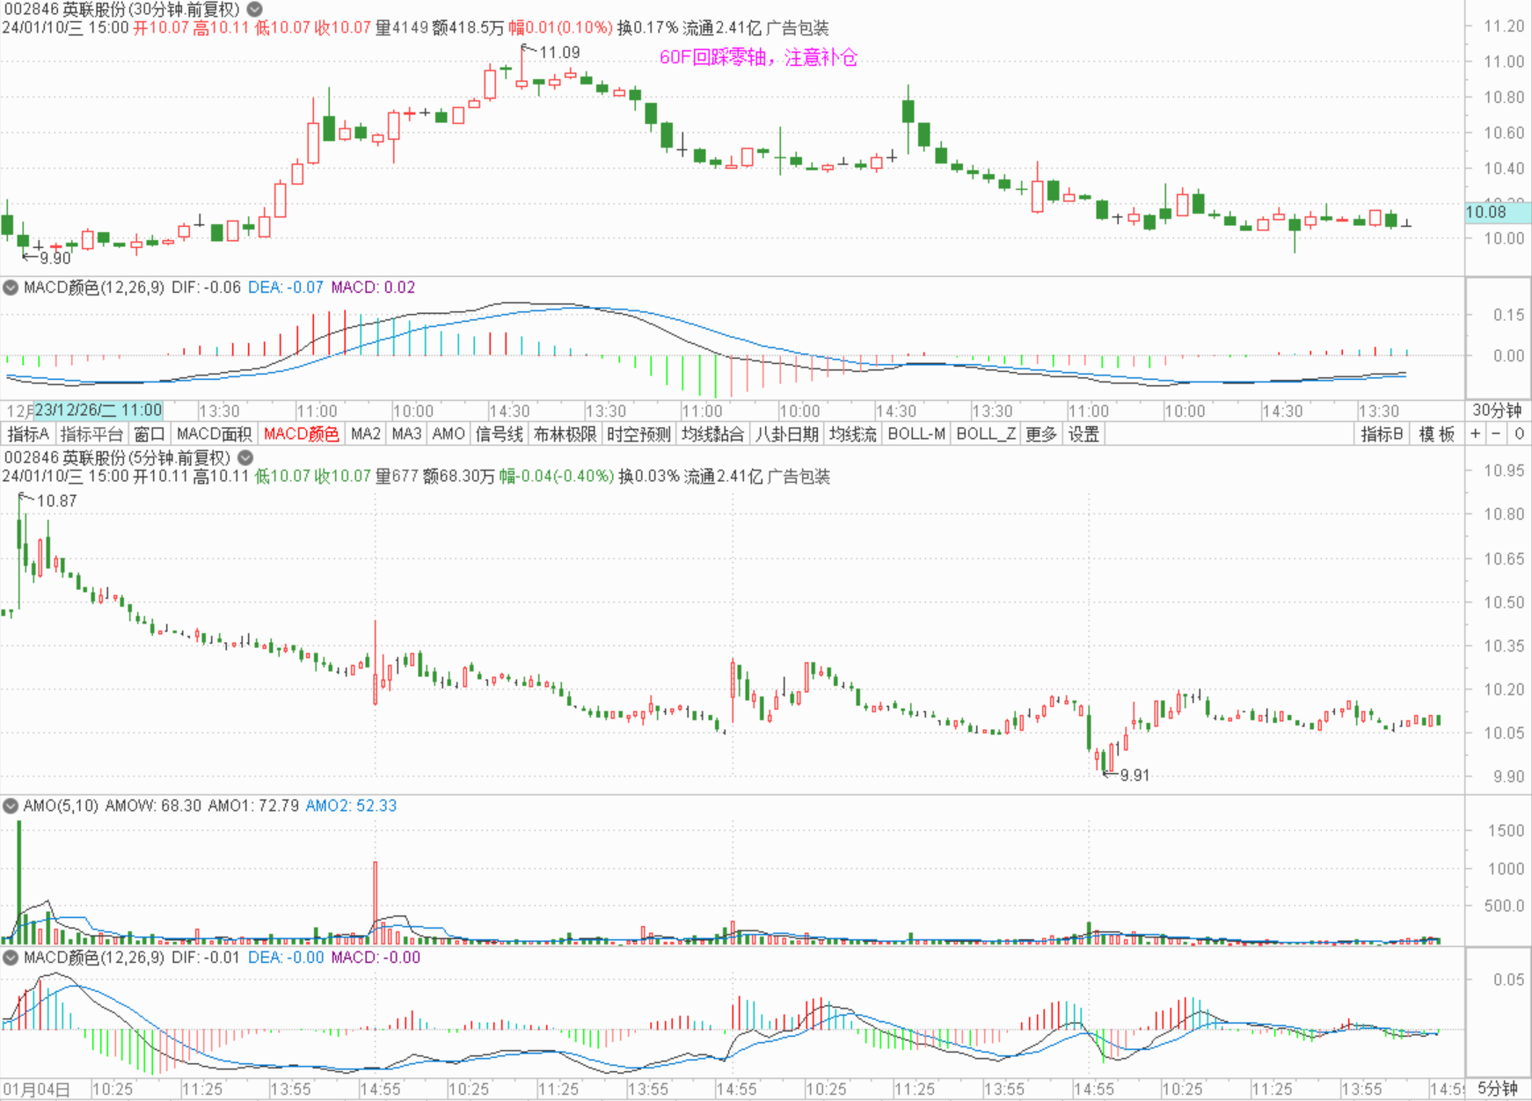The height and width of the screenshot is (1101, 1532).
Task: Switch to MA2 indicator
Action: point(366,434)
